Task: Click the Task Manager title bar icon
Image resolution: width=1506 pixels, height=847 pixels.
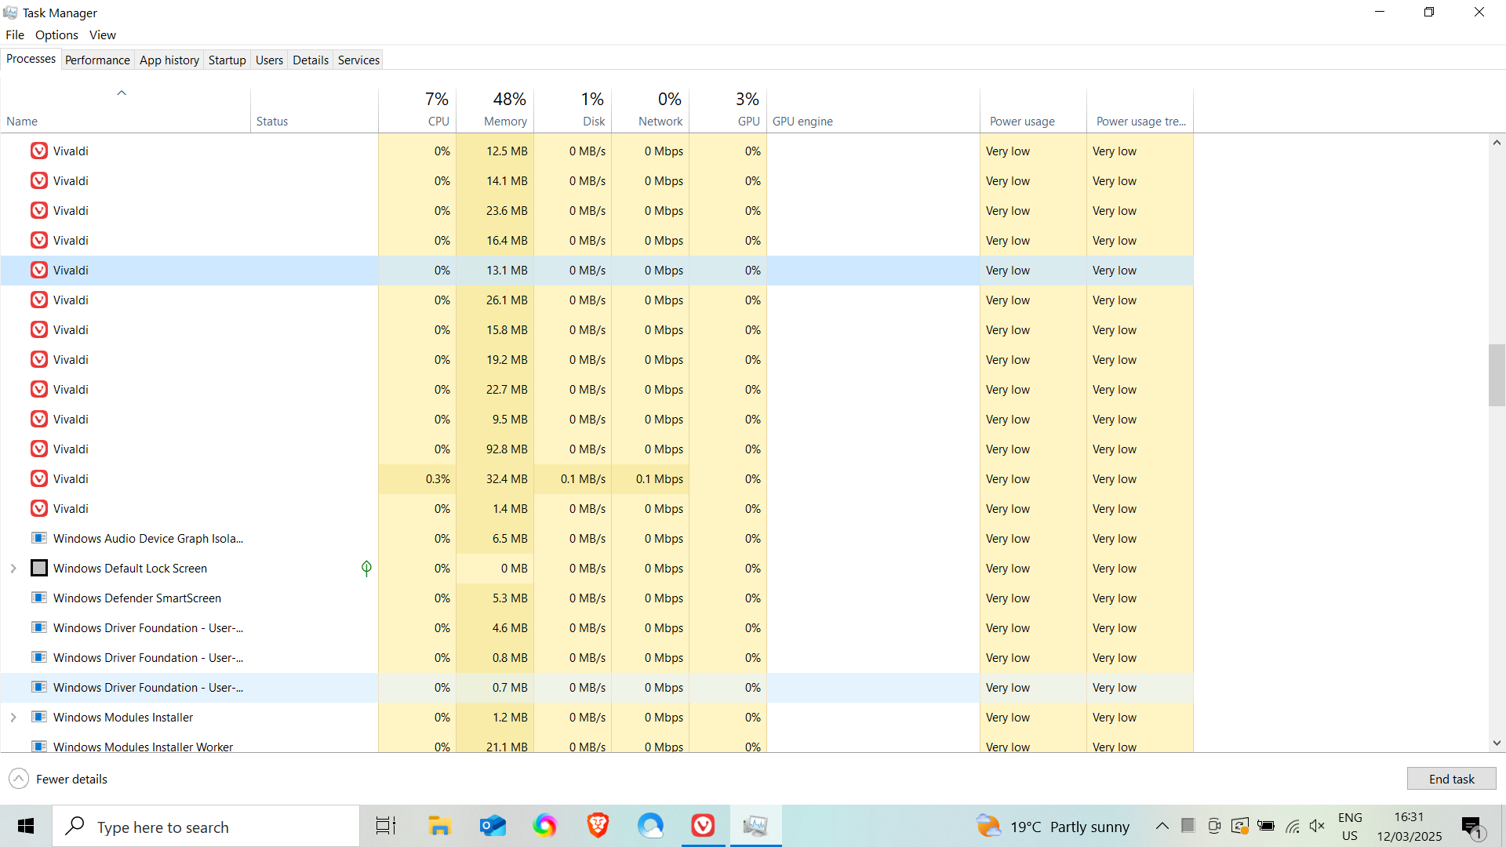Action: (10, 13)
